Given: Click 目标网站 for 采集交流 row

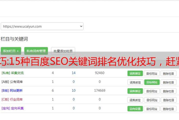Looking at the screenshot, I should 152,74.
